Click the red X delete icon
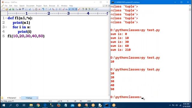Screen dimensions: 192x108 39,9
